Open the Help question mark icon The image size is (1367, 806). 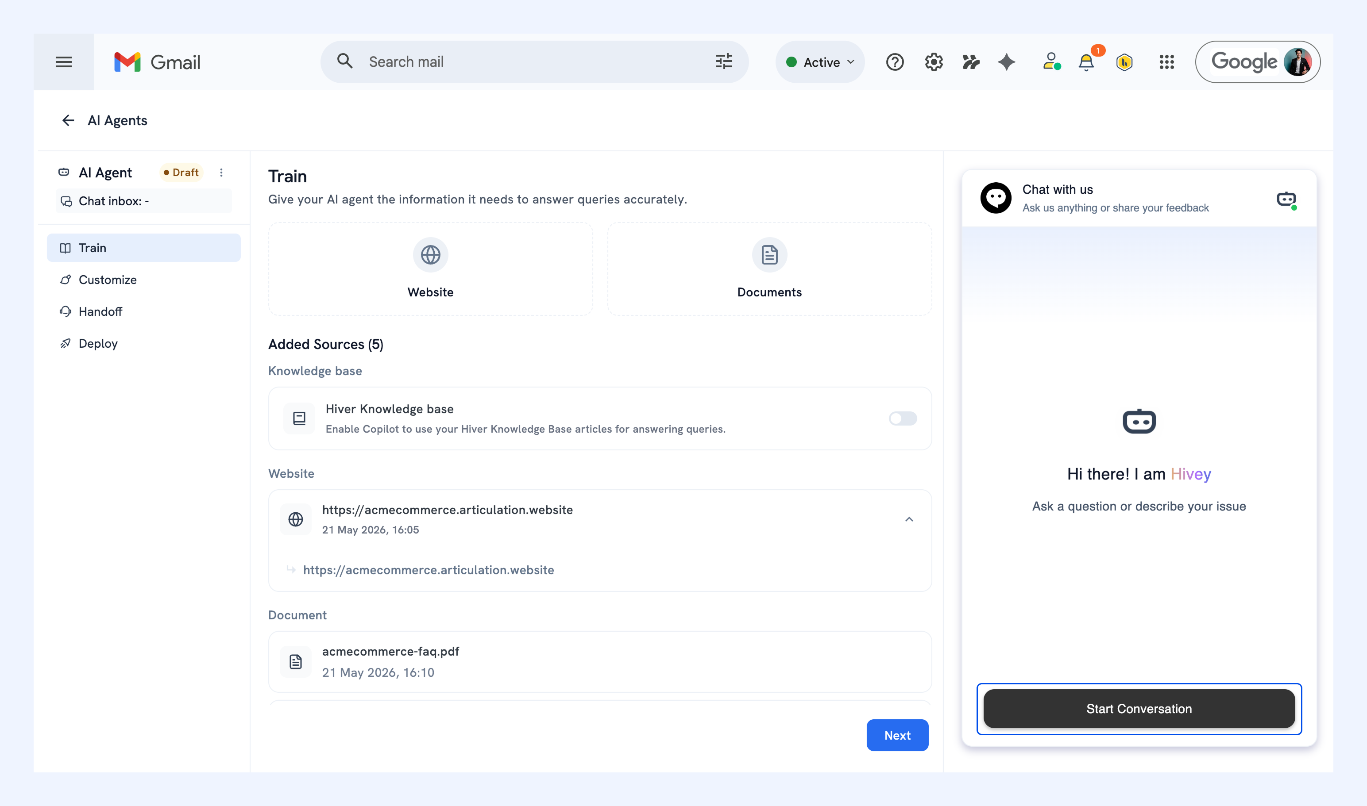894,62
